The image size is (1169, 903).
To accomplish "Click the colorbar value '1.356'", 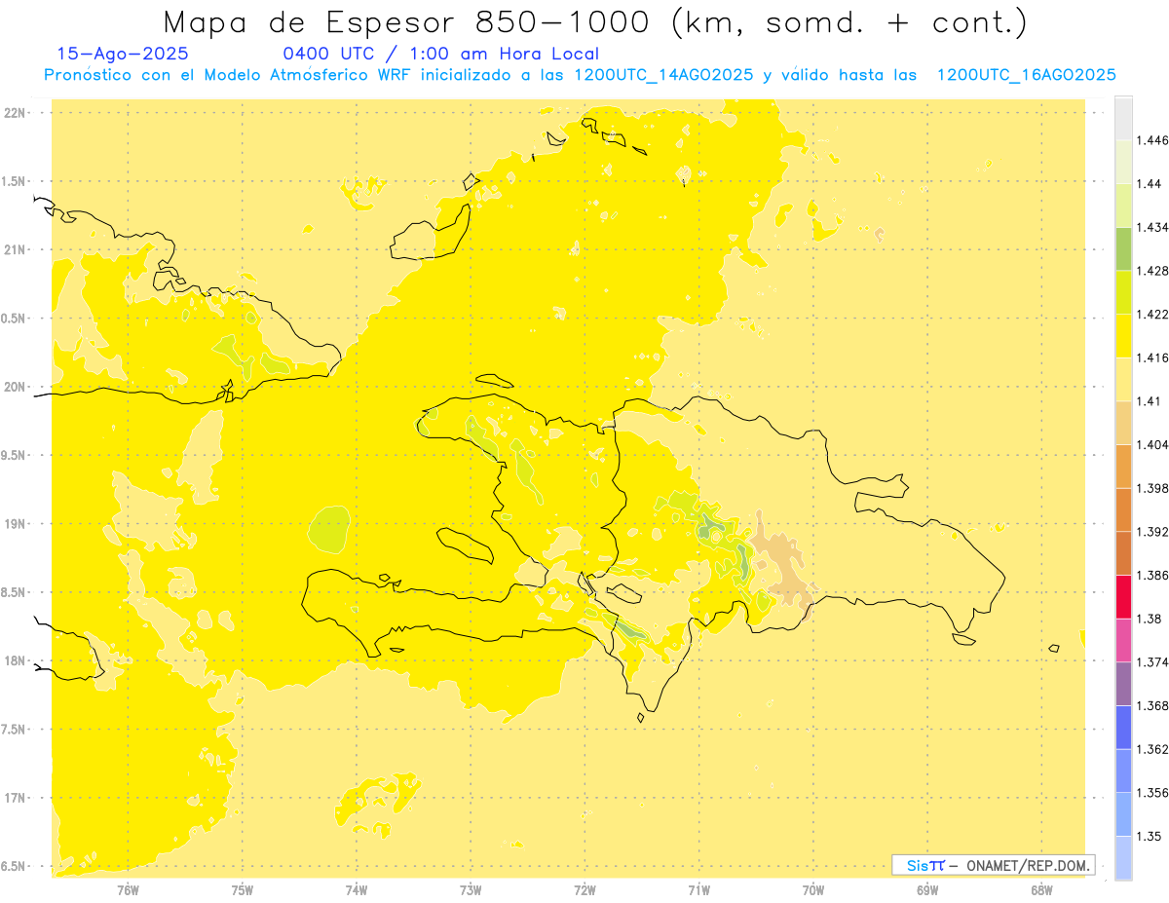I will [x=1154, y=793].
